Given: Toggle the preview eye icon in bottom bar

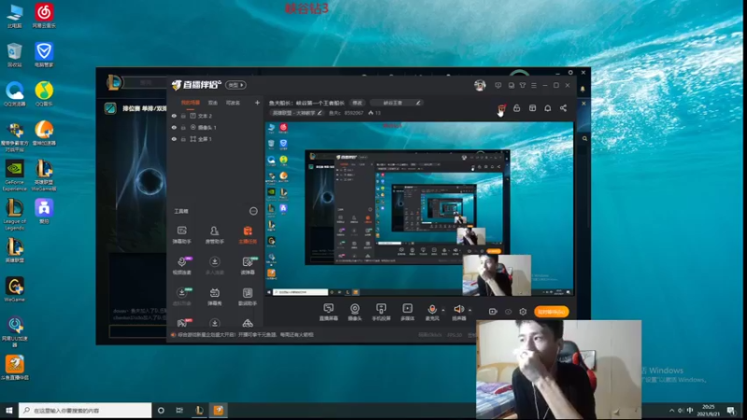Looking at the screenshot, I should coord(508,312).
